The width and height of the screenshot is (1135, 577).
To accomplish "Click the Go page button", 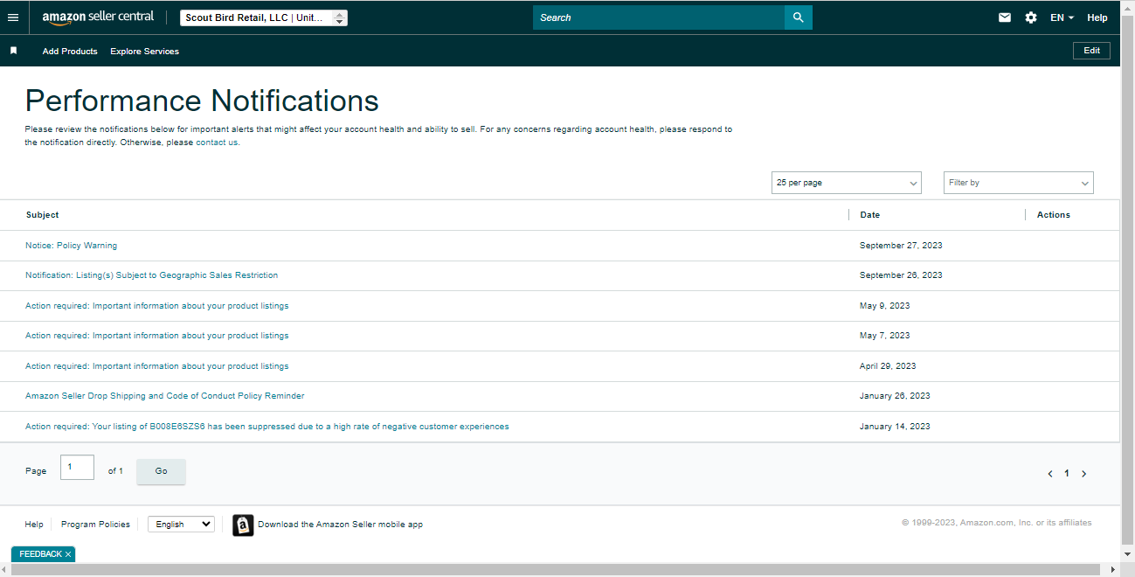I will [161, 471].
